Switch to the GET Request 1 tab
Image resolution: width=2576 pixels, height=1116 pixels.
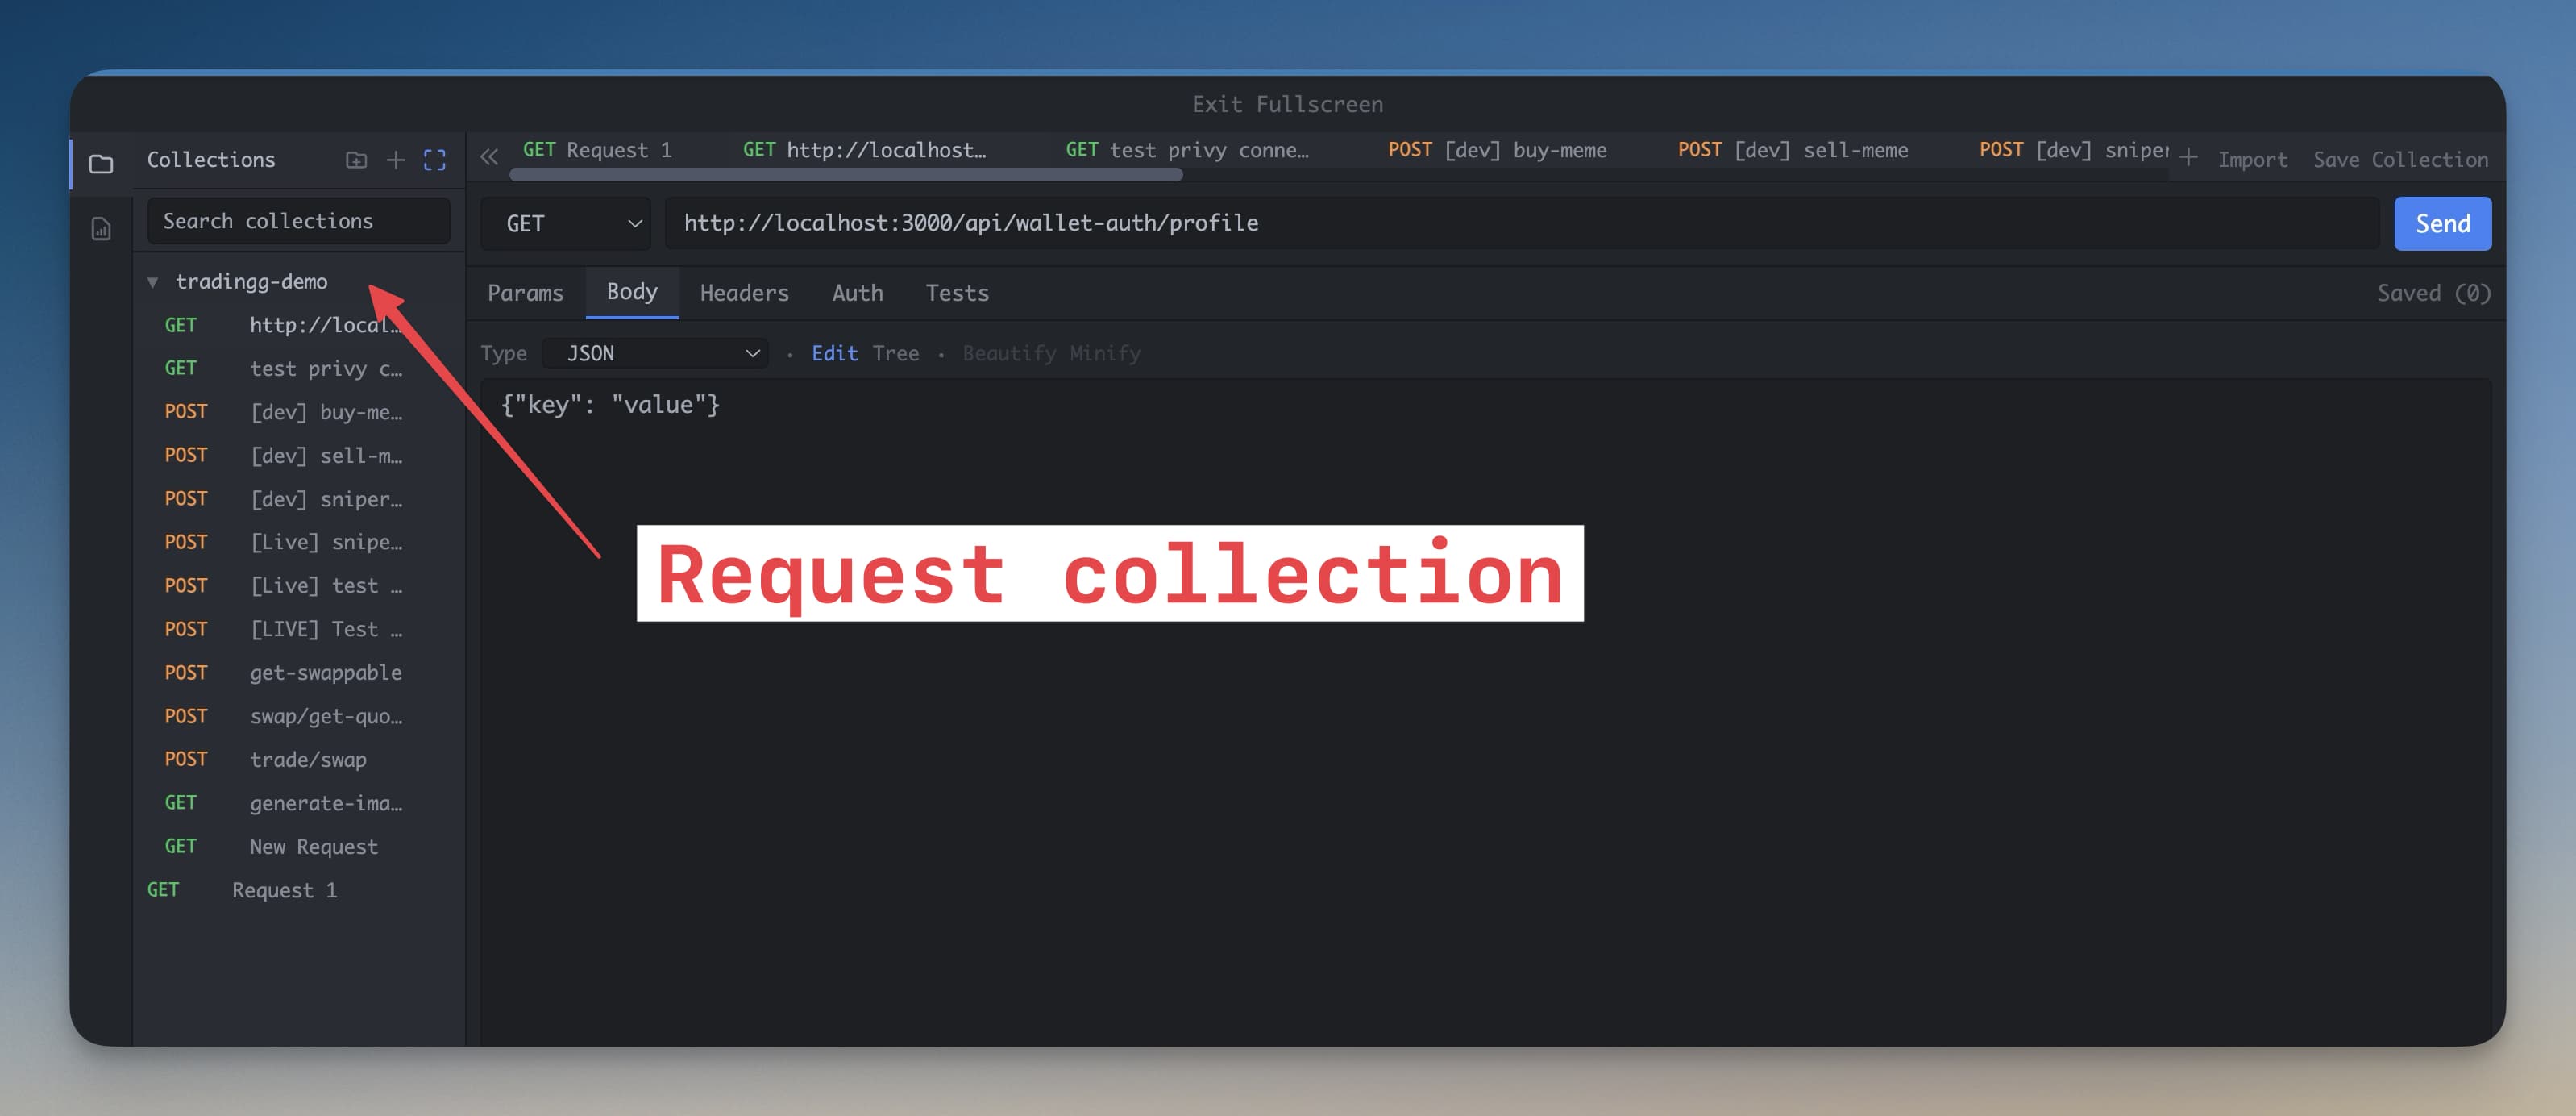coord(598,150)
